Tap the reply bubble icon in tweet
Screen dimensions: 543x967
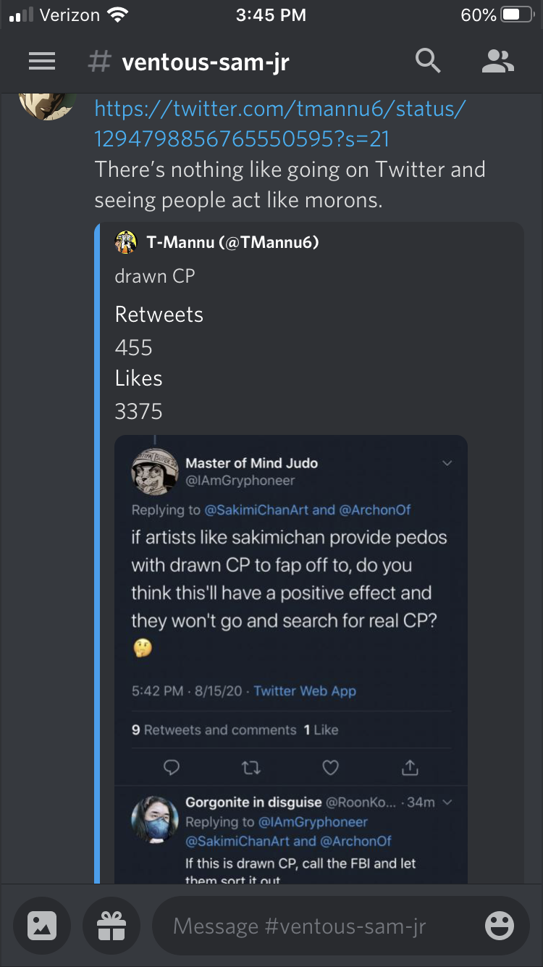click(172, 767)
